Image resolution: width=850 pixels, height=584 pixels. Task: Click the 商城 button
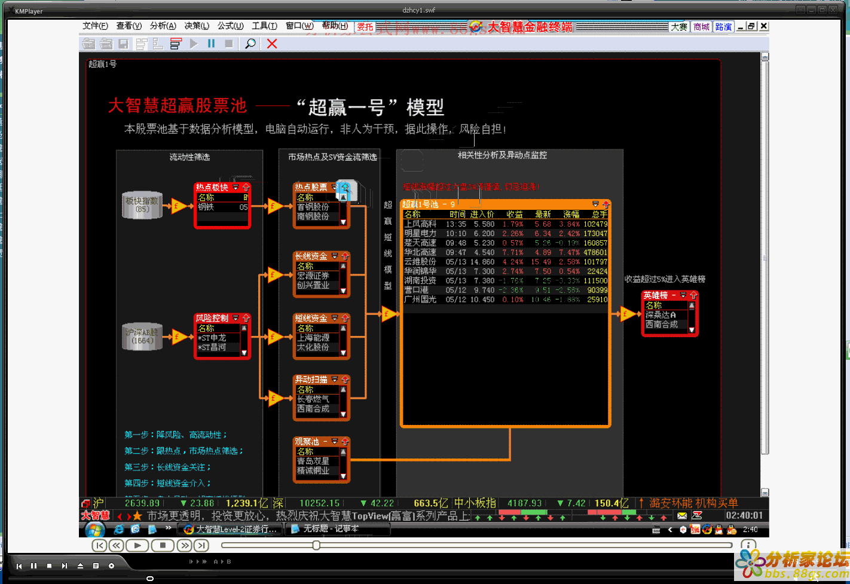pos(701,27)
